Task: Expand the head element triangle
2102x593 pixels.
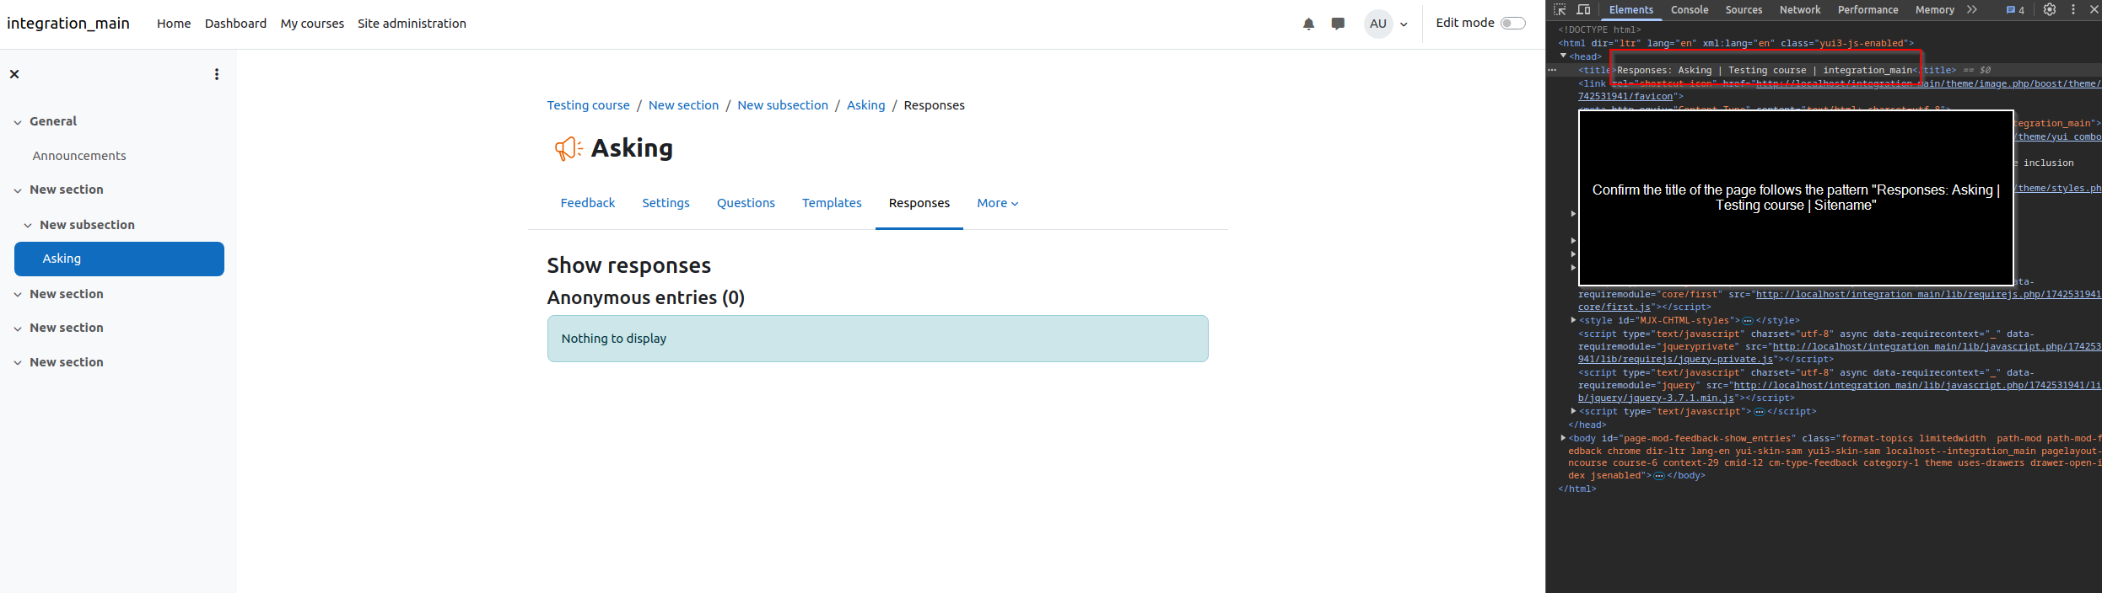Action: (x=1563, y=56)
